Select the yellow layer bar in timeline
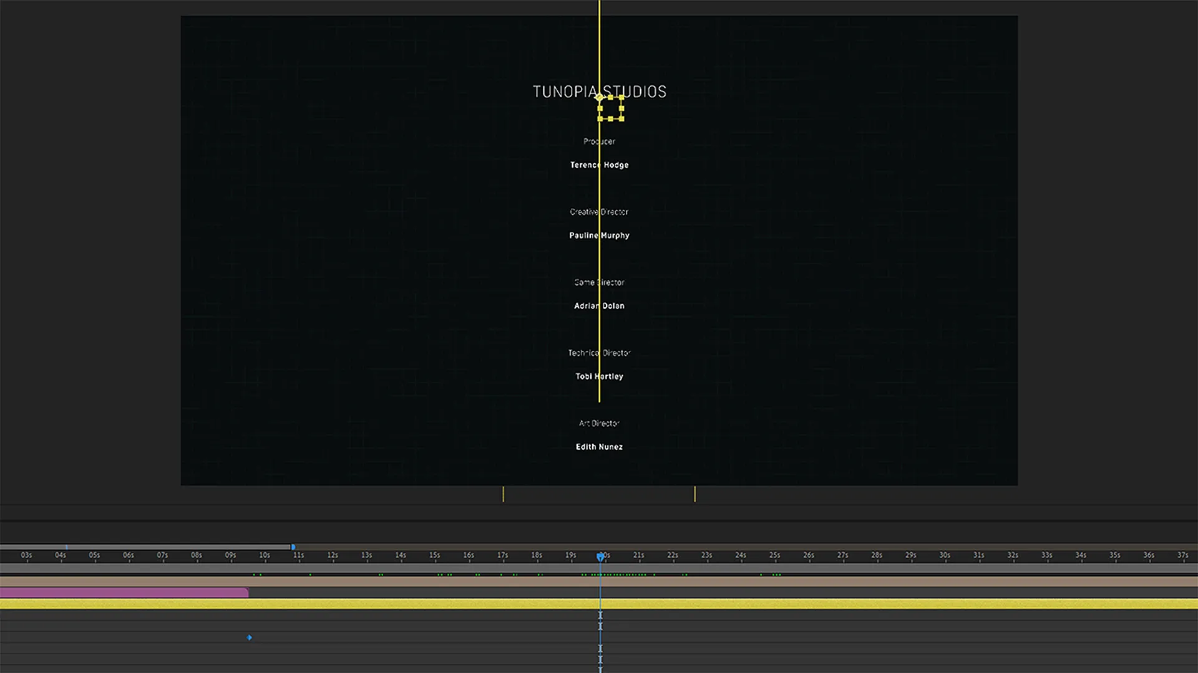1198x673 pixels. coord(599,604)
